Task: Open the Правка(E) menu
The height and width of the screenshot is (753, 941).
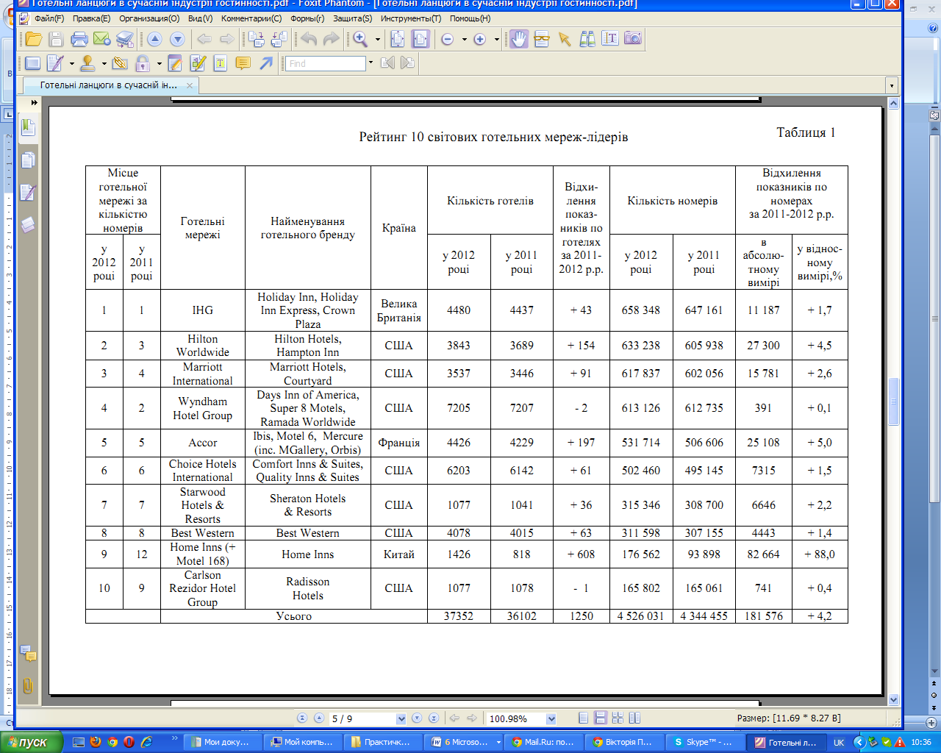Action: pyautogui.click(x=91, y=18)
